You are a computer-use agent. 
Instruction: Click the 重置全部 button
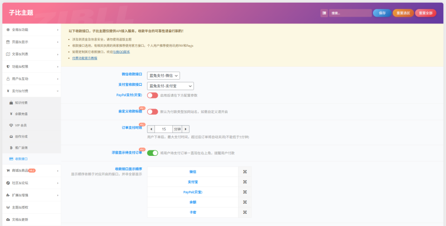(425, 13)
